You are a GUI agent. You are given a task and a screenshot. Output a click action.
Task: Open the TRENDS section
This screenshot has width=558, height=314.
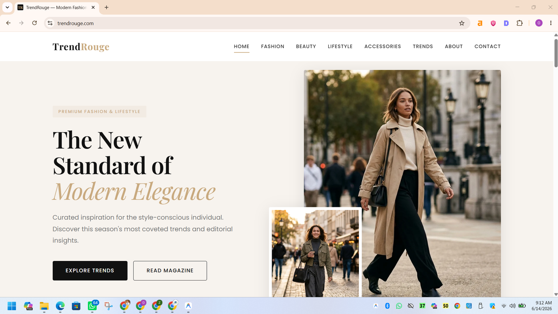[423, 46]
